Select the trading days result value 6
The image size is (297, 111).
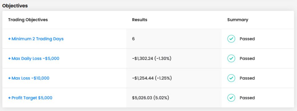[x=133, y=39]
